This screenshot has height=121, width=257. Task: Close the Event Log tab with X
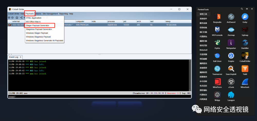(21, 57)
